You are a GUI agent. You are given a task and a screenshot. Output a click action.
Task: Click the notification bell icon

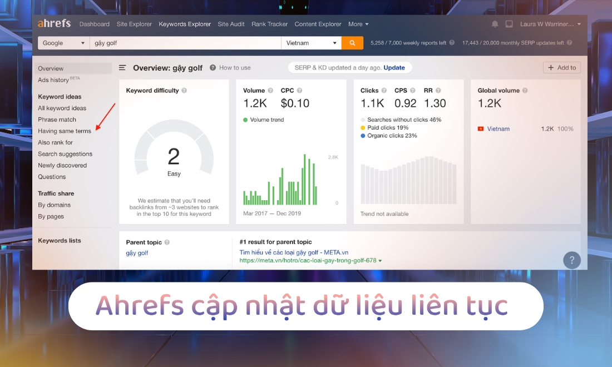pos(495,24)
